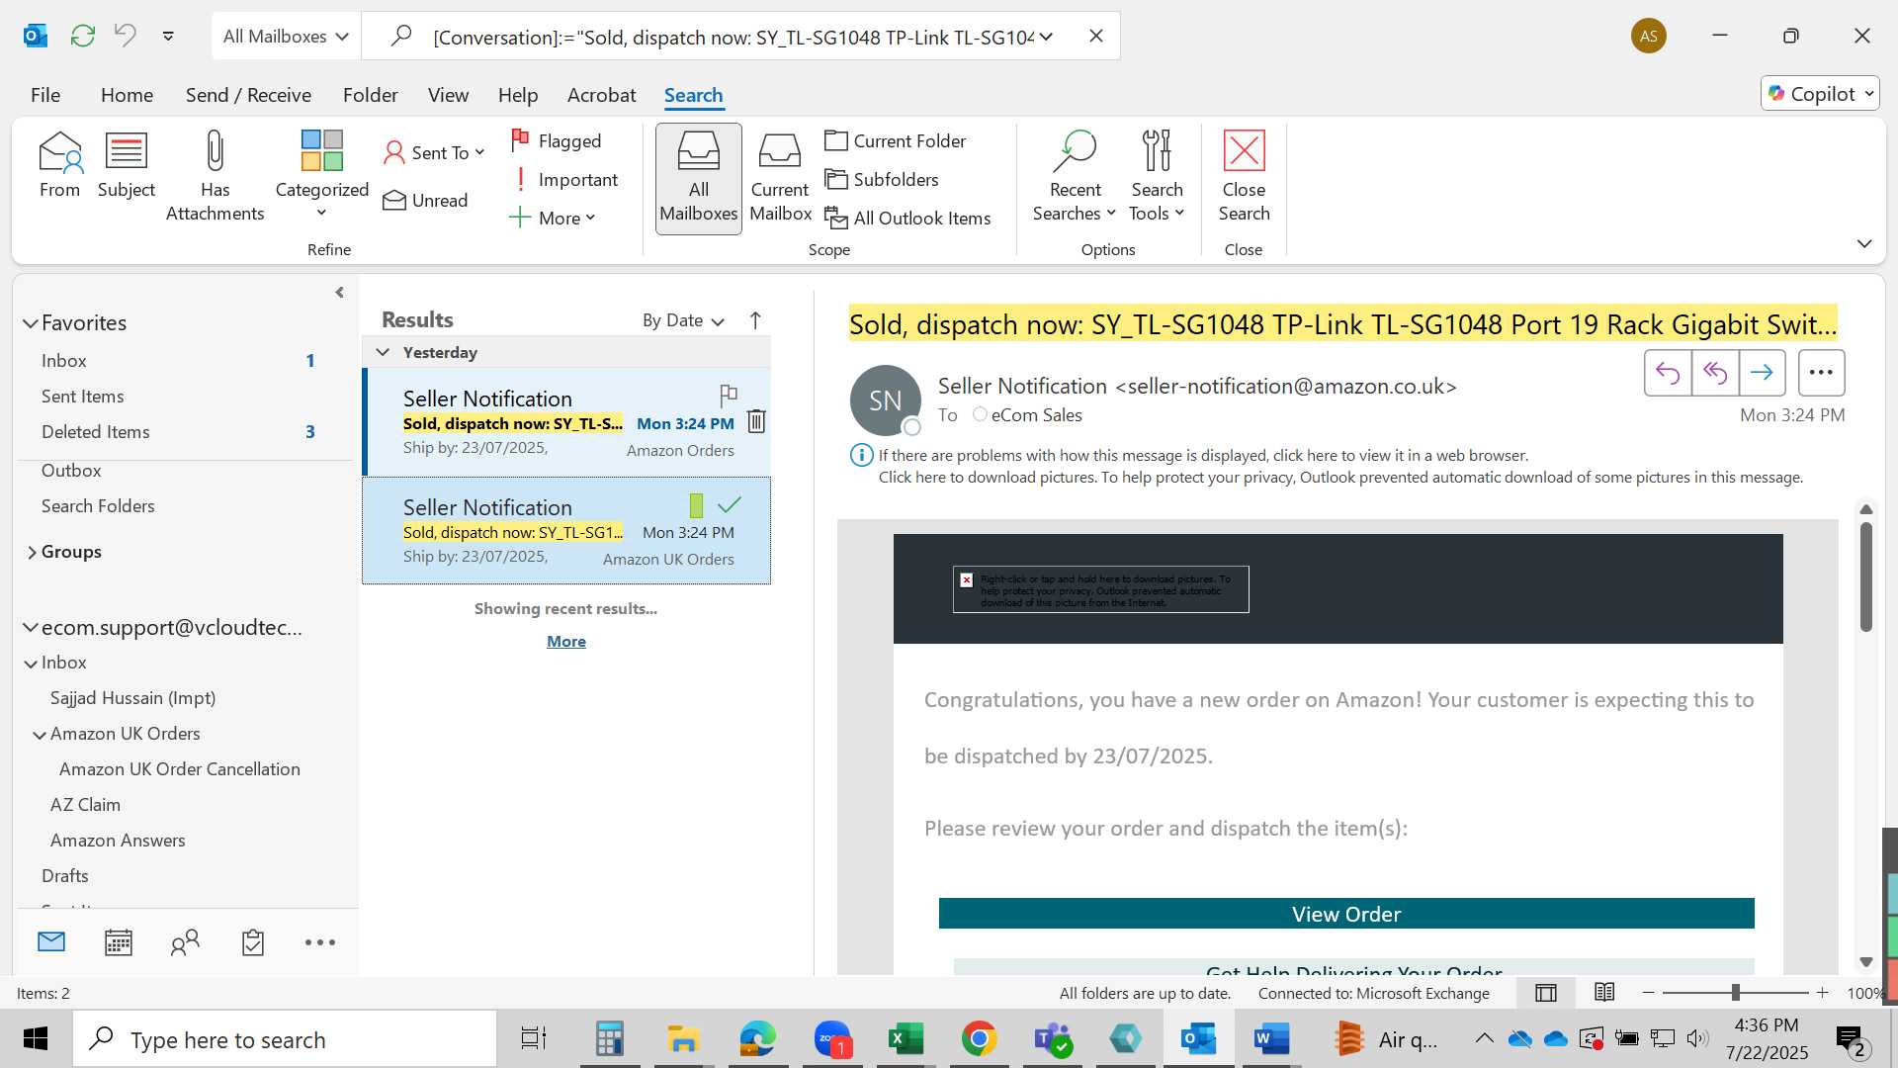The width and height of the screenshot is (1898, 1068).
Task: Open more navigation options ellipsis
Action: pos(320,942)
